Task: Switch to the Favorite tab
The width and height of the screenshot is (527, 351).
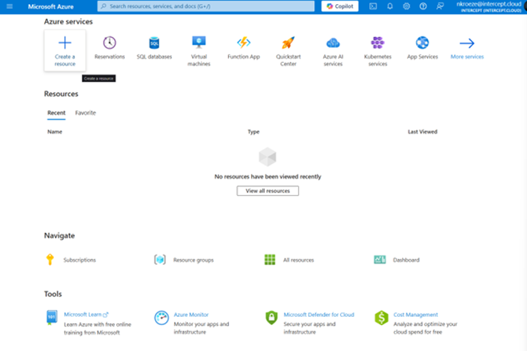Action: coord(85,113)
